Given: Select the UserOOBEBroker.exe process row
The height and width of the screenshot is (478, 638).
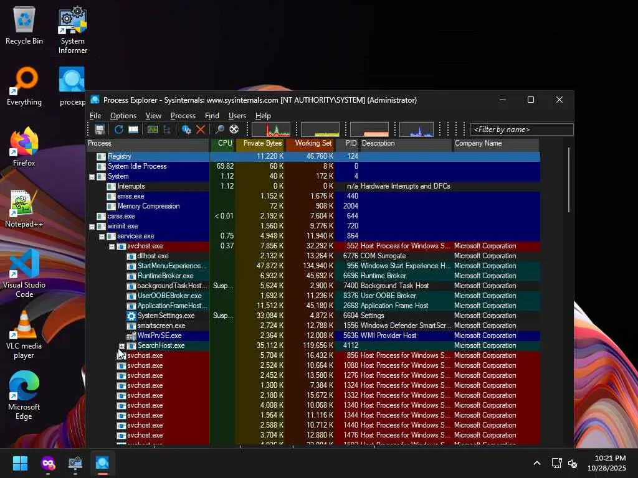Looking at the screenshot, I should [x=313, y=296].
